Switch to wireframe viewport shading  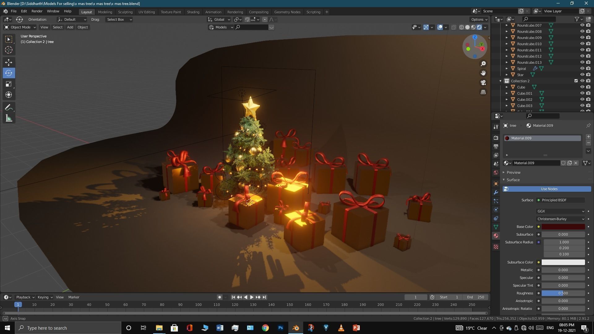coord(462,27)
